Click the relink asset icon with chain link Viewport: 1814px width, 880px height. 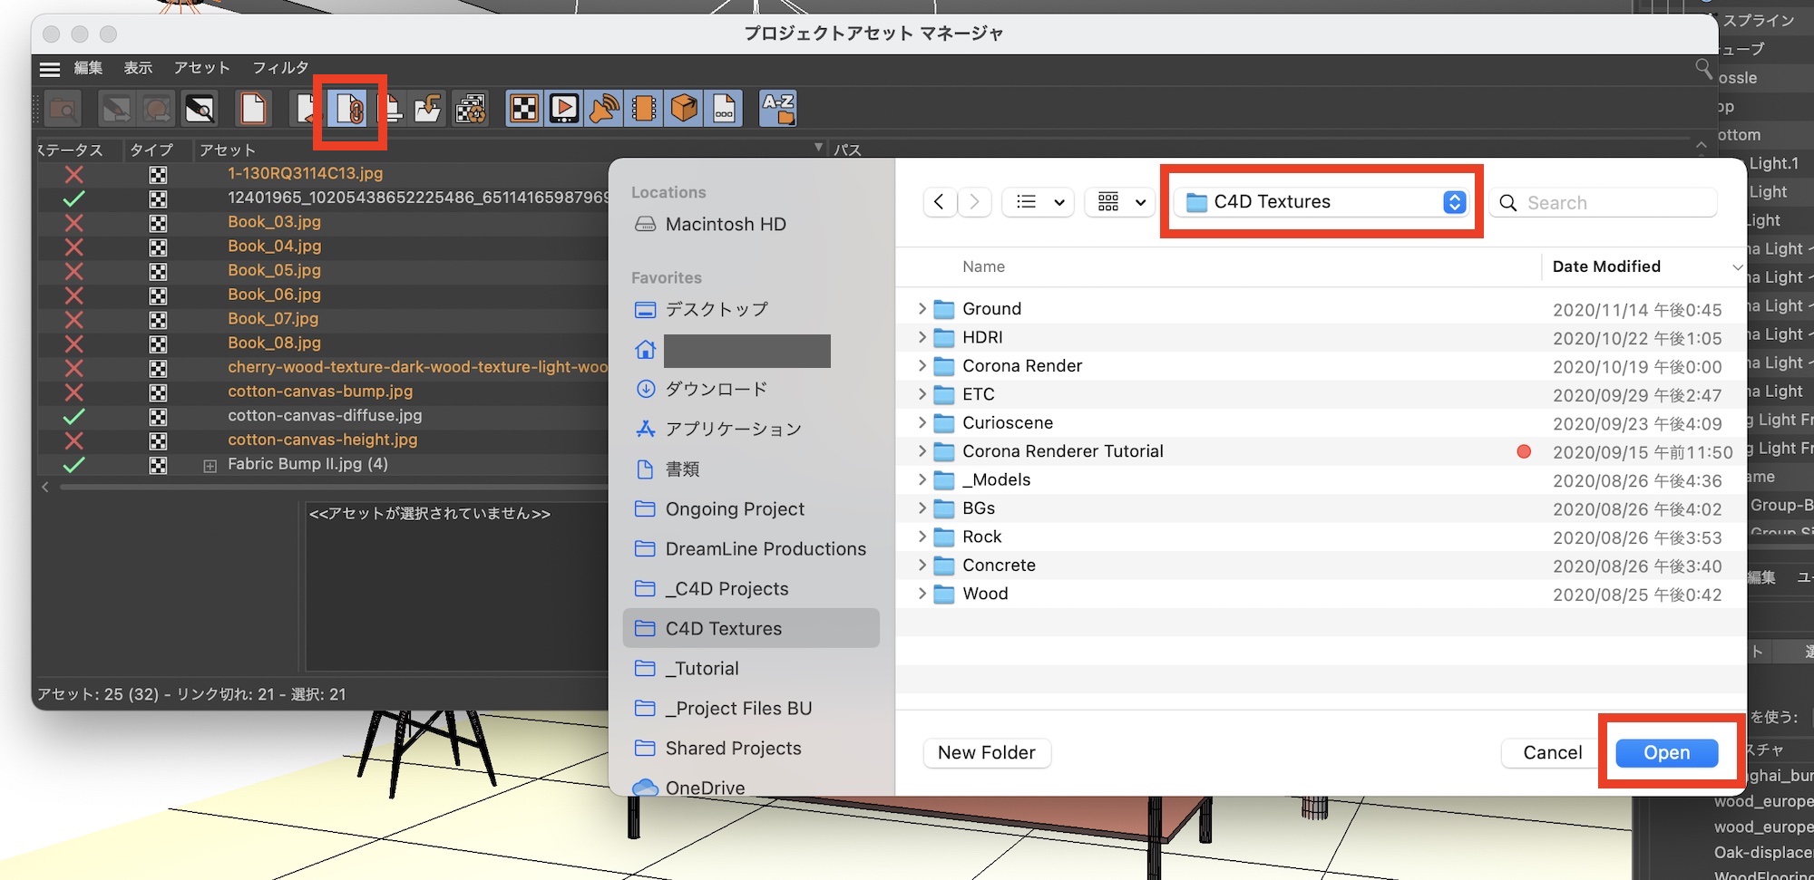350,110
